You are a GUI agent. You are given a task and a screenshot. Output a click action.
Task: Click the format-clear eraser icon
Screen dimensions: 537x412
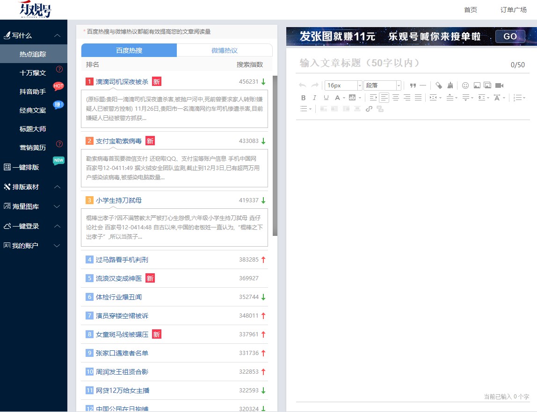[x=438, y=85]
